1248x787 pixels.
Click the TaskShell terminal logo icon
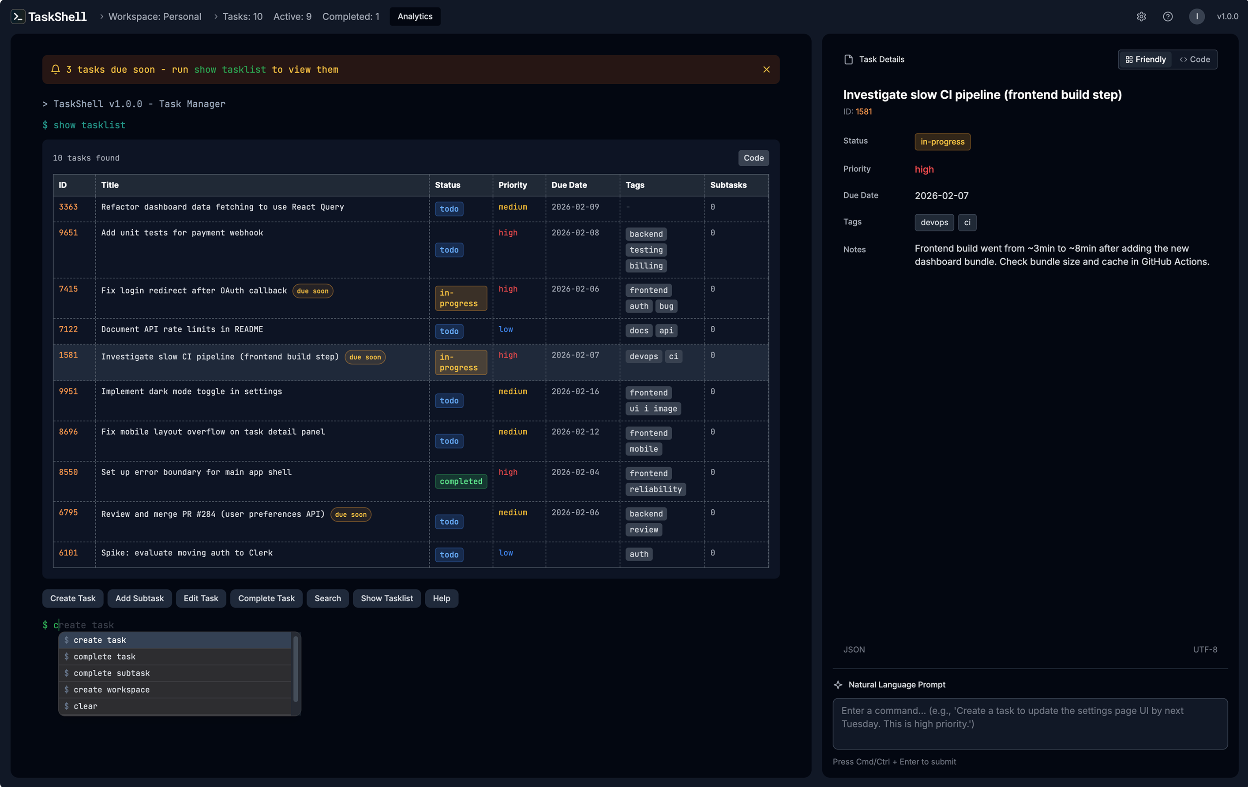(18, 16)
